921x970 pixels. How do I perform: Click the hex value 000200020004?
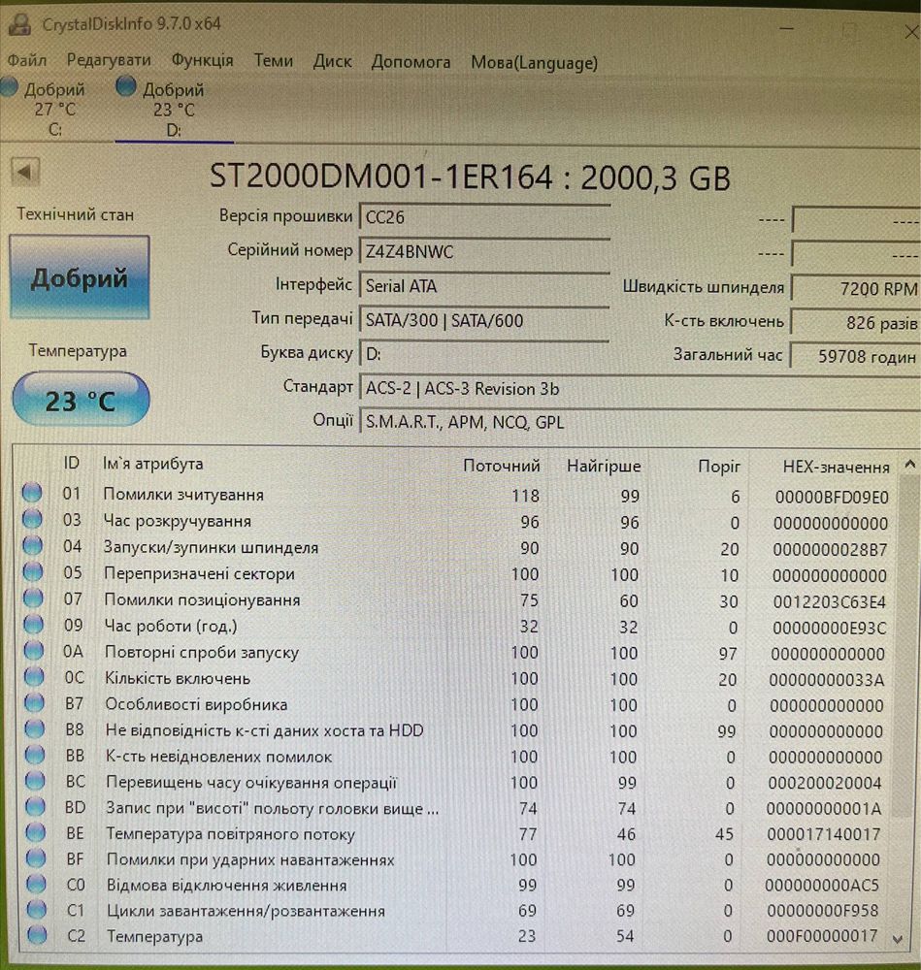[x=825, y=783]
